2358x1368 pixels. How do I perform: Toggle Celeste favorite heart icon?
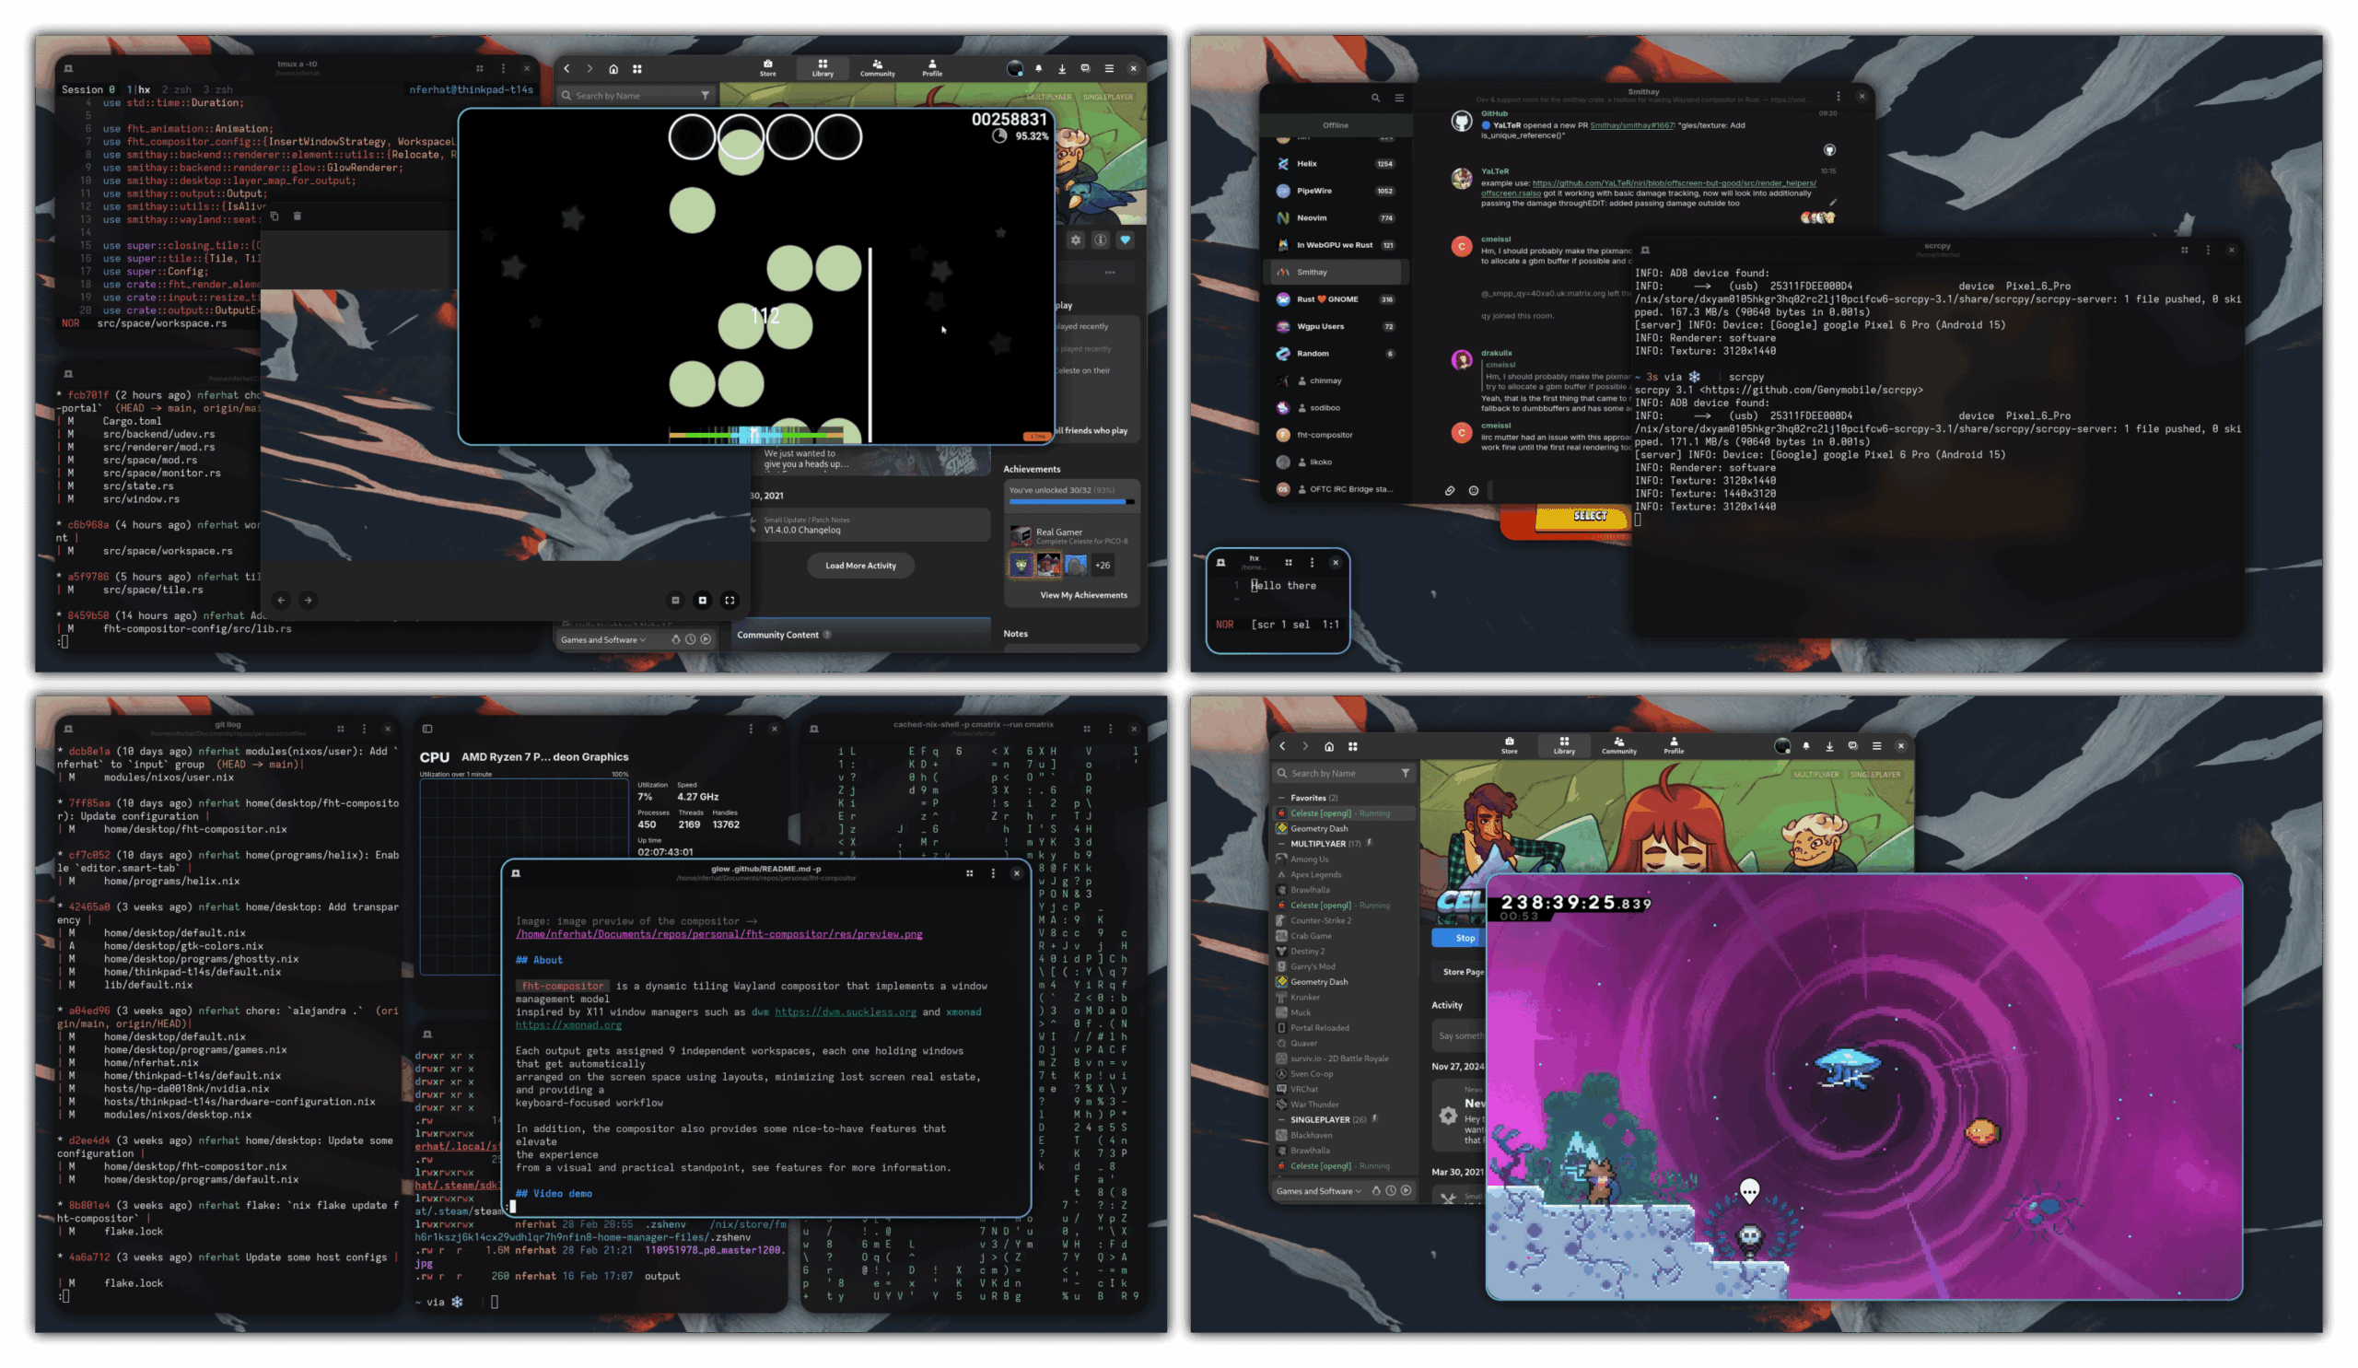(1125, 240)
